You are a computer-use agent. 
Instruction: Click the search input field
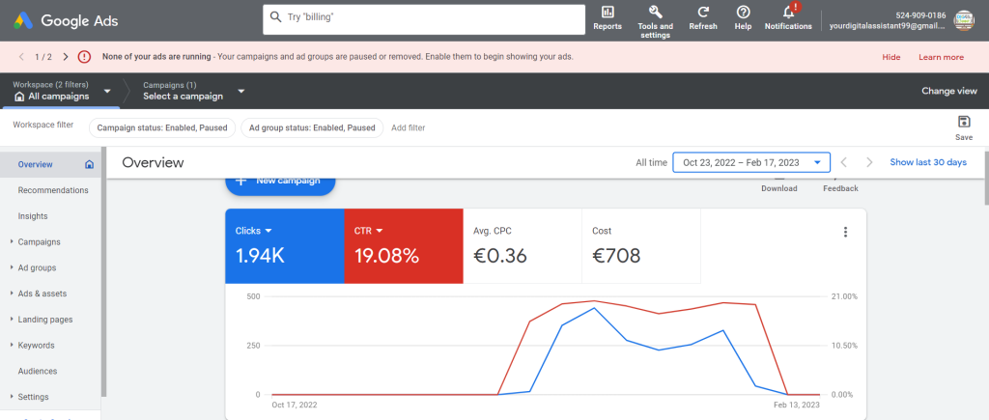click(x=424, y=18)
